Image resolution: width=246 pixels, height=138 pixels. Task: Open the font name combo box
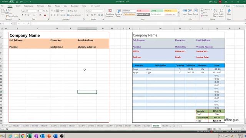[29, 11]
